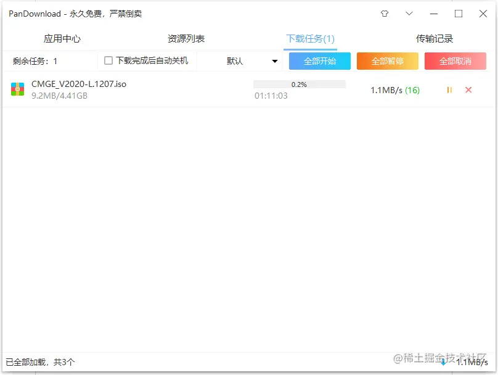Click the CMGE_V2020 iso file type icon
This screenshot has width=498, height=375.
point(17,89)
